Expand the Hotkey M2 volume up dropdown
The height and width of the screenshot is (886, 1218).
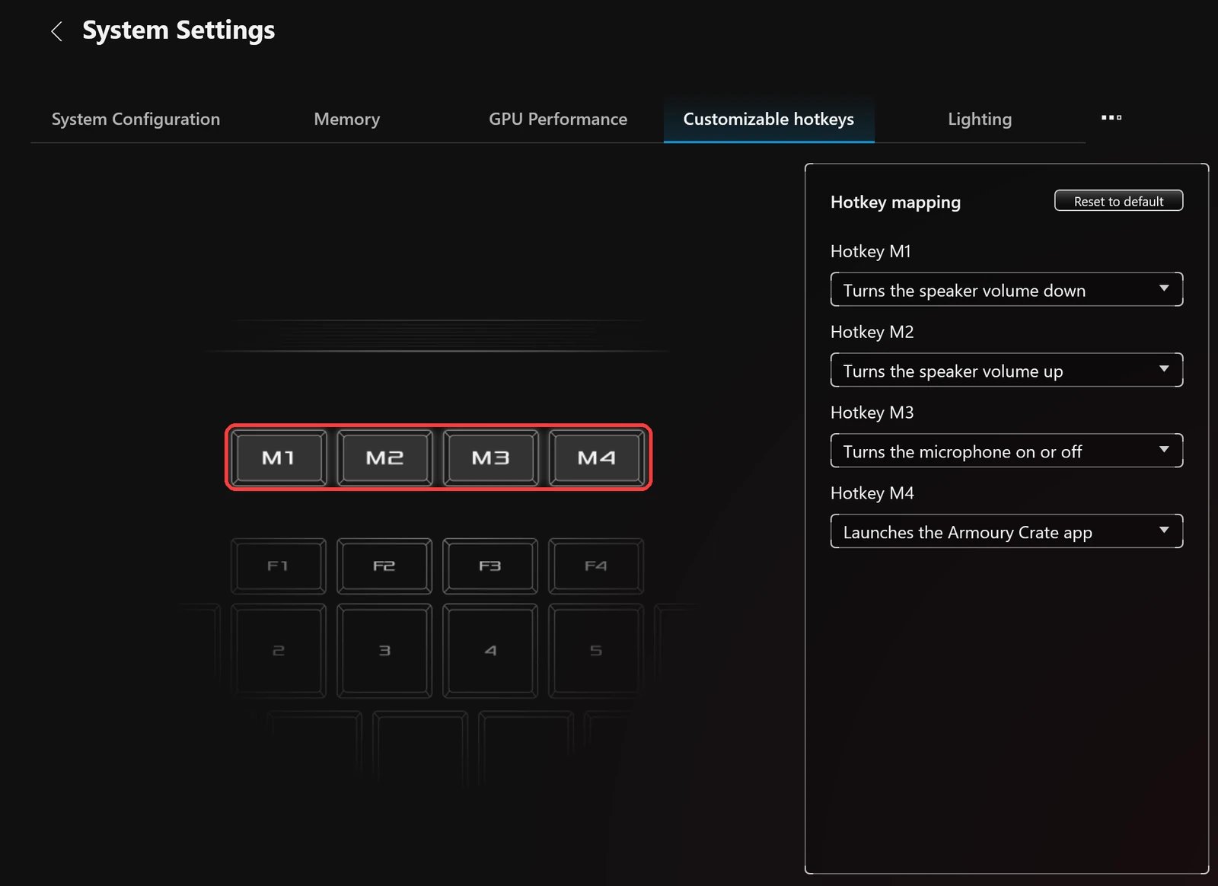[1006, 371]
